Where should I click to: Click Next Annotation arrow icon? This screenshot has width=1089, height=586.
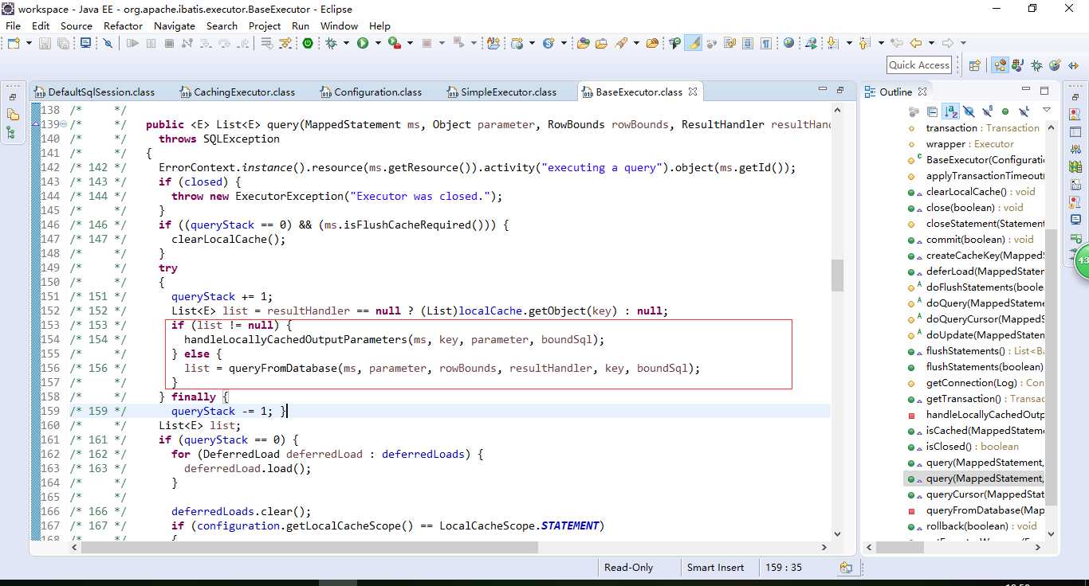click(831, 43)
